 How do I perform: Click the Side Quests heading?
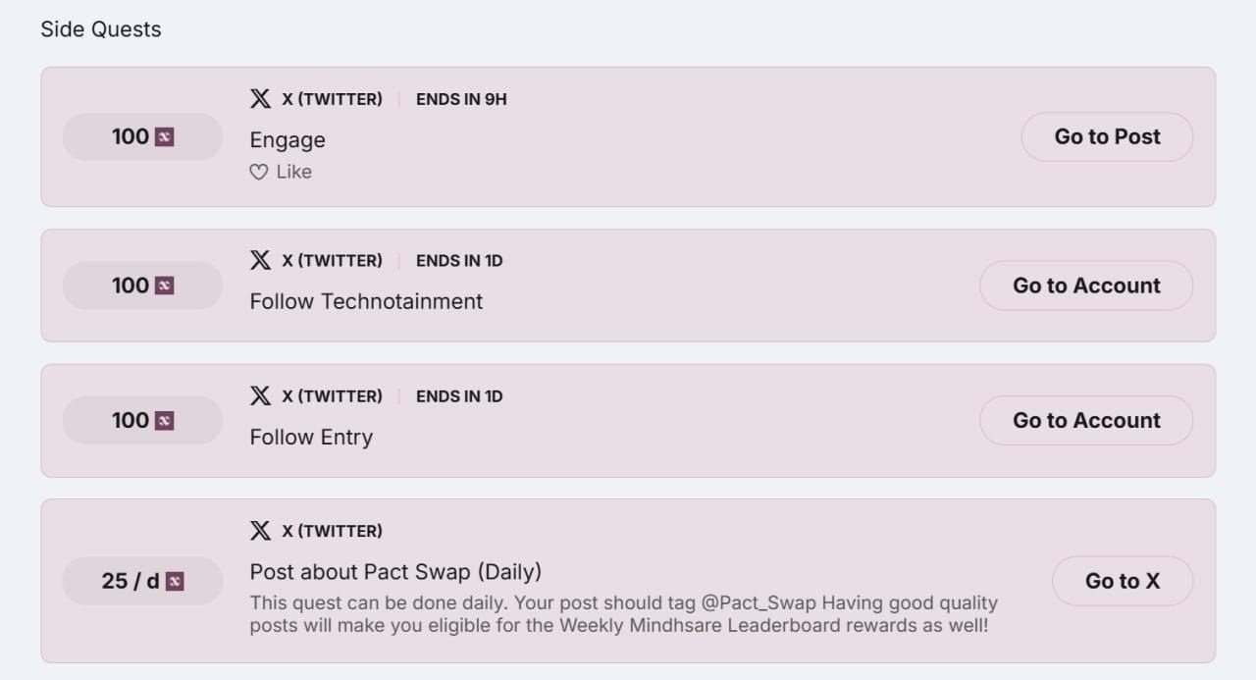coord(101,29)
